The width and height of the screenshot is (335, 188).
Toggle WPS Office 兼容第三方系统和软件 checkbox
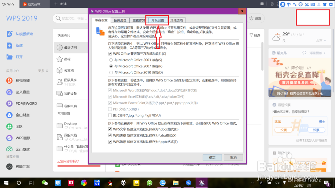point(110,54)
